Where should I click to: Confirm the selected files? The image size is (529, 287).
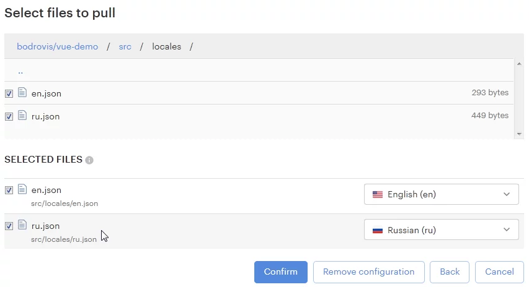click(x=281, y=272)
